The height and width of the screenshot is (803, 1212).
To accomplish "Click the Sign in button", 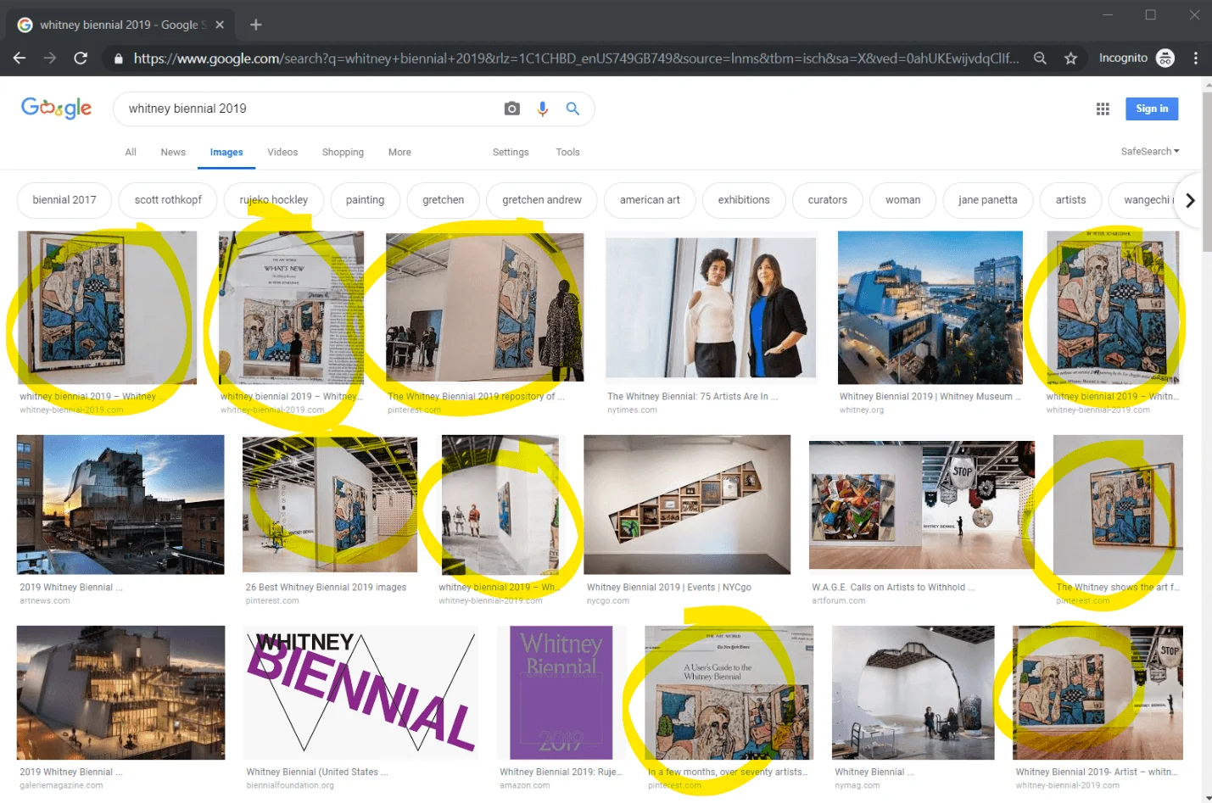I will coord(1152,109).
